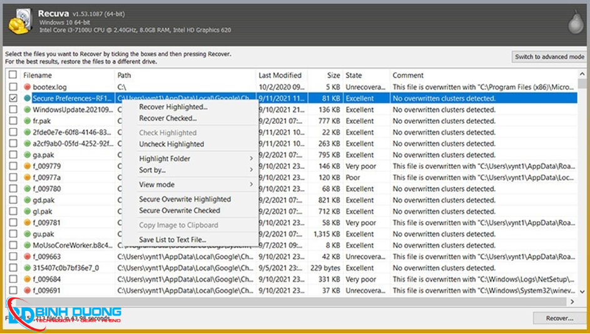This screenshot has height=334, width=590.
Task: Tick the checkbox for f_009684
Action: [13, 279]
